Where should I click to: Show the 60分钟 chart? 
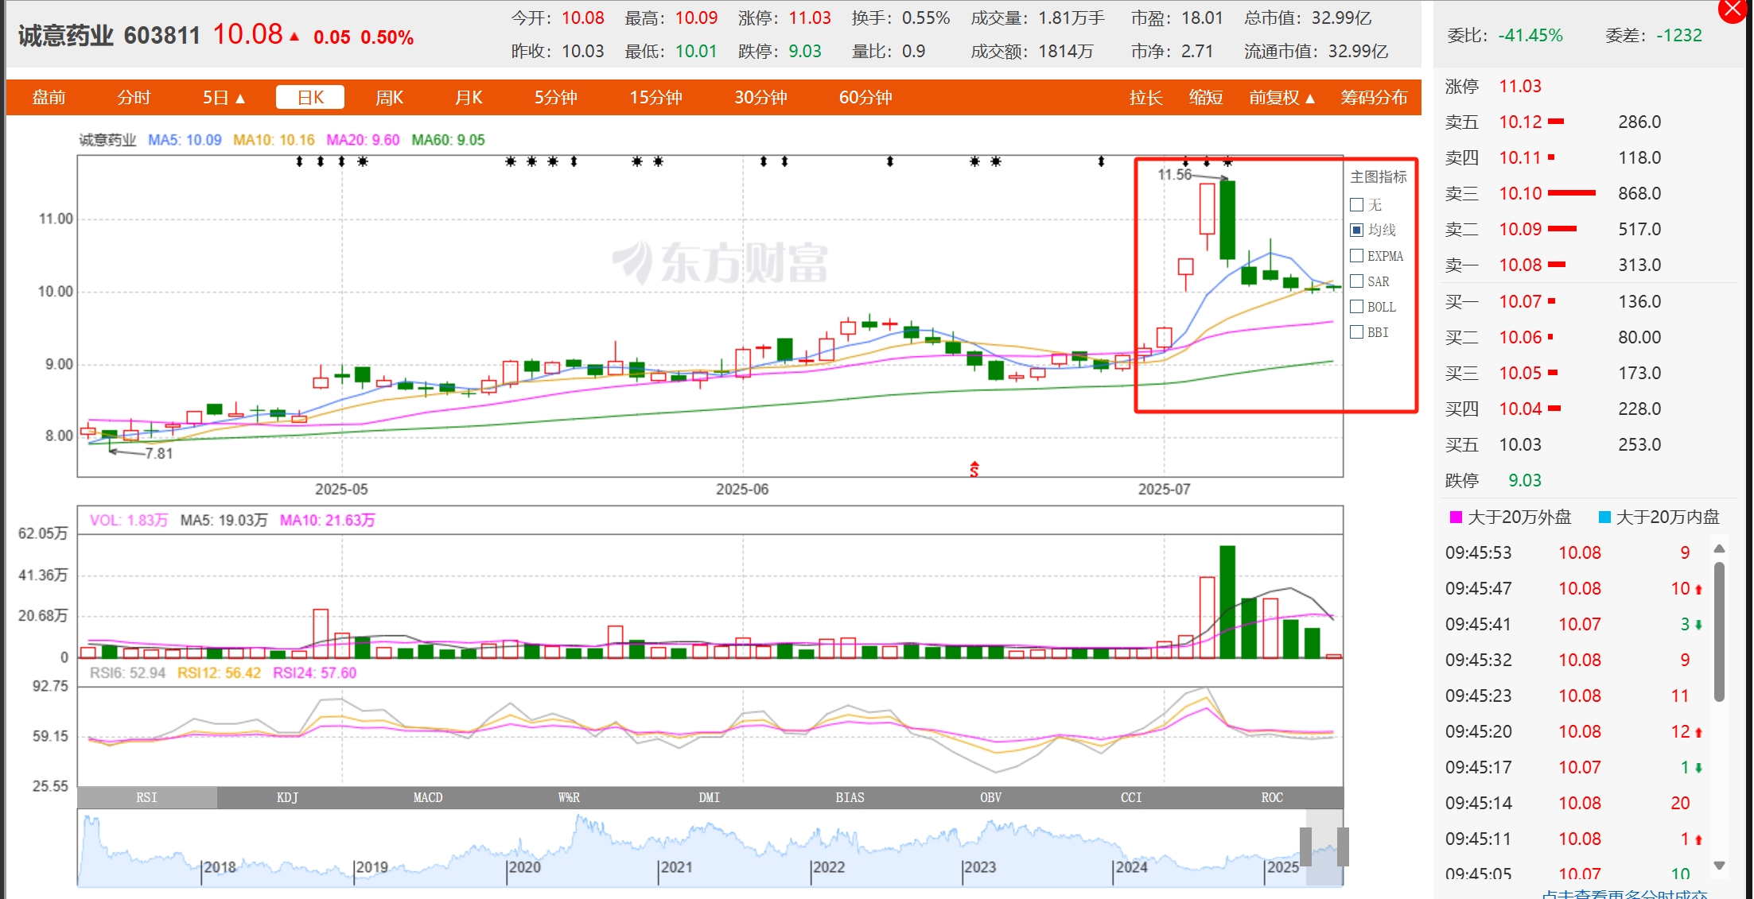point(865,97)
